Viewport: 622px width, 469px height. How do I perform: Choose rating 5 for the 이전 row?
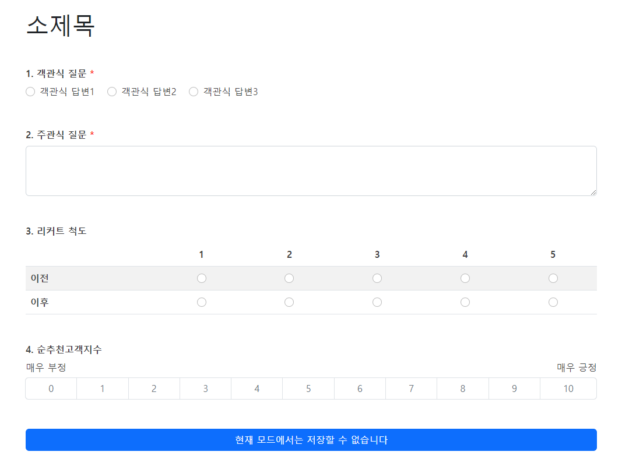[x=553, y=278]
